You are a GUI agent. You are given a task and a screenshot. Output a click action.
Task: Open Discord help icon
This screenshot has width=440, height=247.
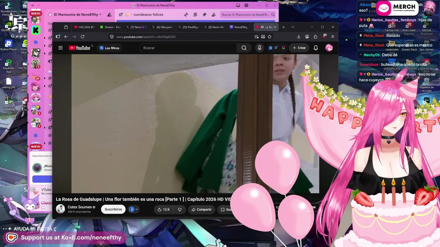tap(246, 5)
